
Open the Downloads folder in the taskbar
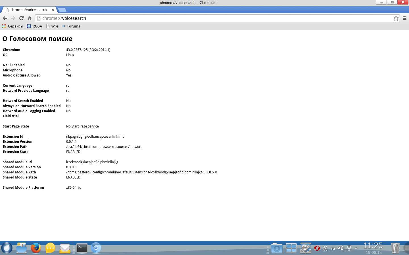tap(277, 248)
